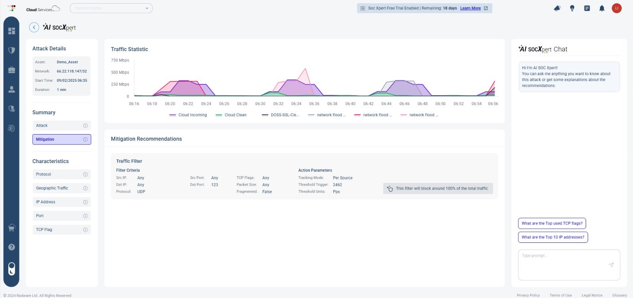Select the Geographic Traffic characteristic
Viewport: 633px width, 298px height.
62,188
